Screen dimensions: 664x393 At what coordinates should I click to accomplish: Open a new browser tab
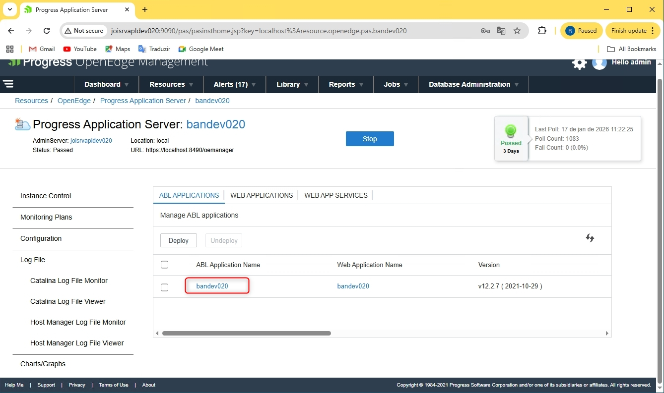coord(145,9)
